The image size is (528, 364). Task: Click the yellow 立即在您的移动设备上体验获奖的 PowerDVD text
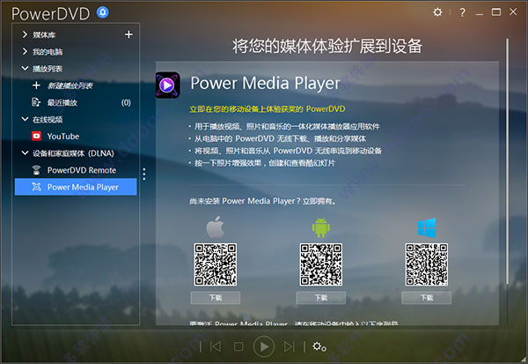tap(267, 109)
